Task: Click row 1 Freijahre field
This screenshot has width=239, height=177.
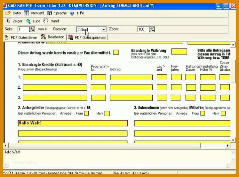Action: 176,77
